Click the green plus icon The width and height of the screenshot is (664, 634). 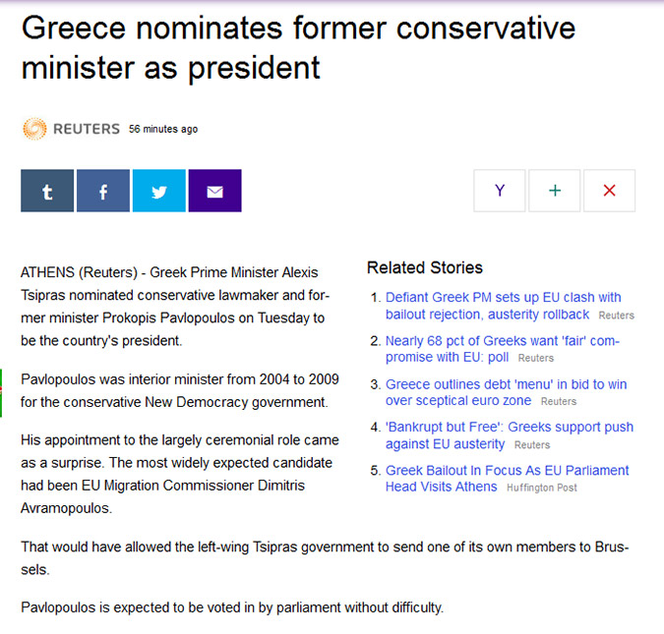[x=555, y=191]
